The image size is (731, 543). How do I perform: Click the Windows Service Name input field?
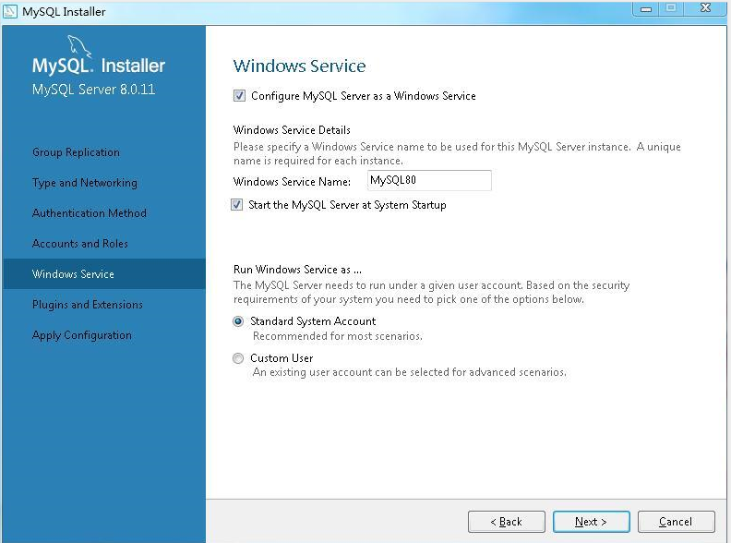[429, 180]
